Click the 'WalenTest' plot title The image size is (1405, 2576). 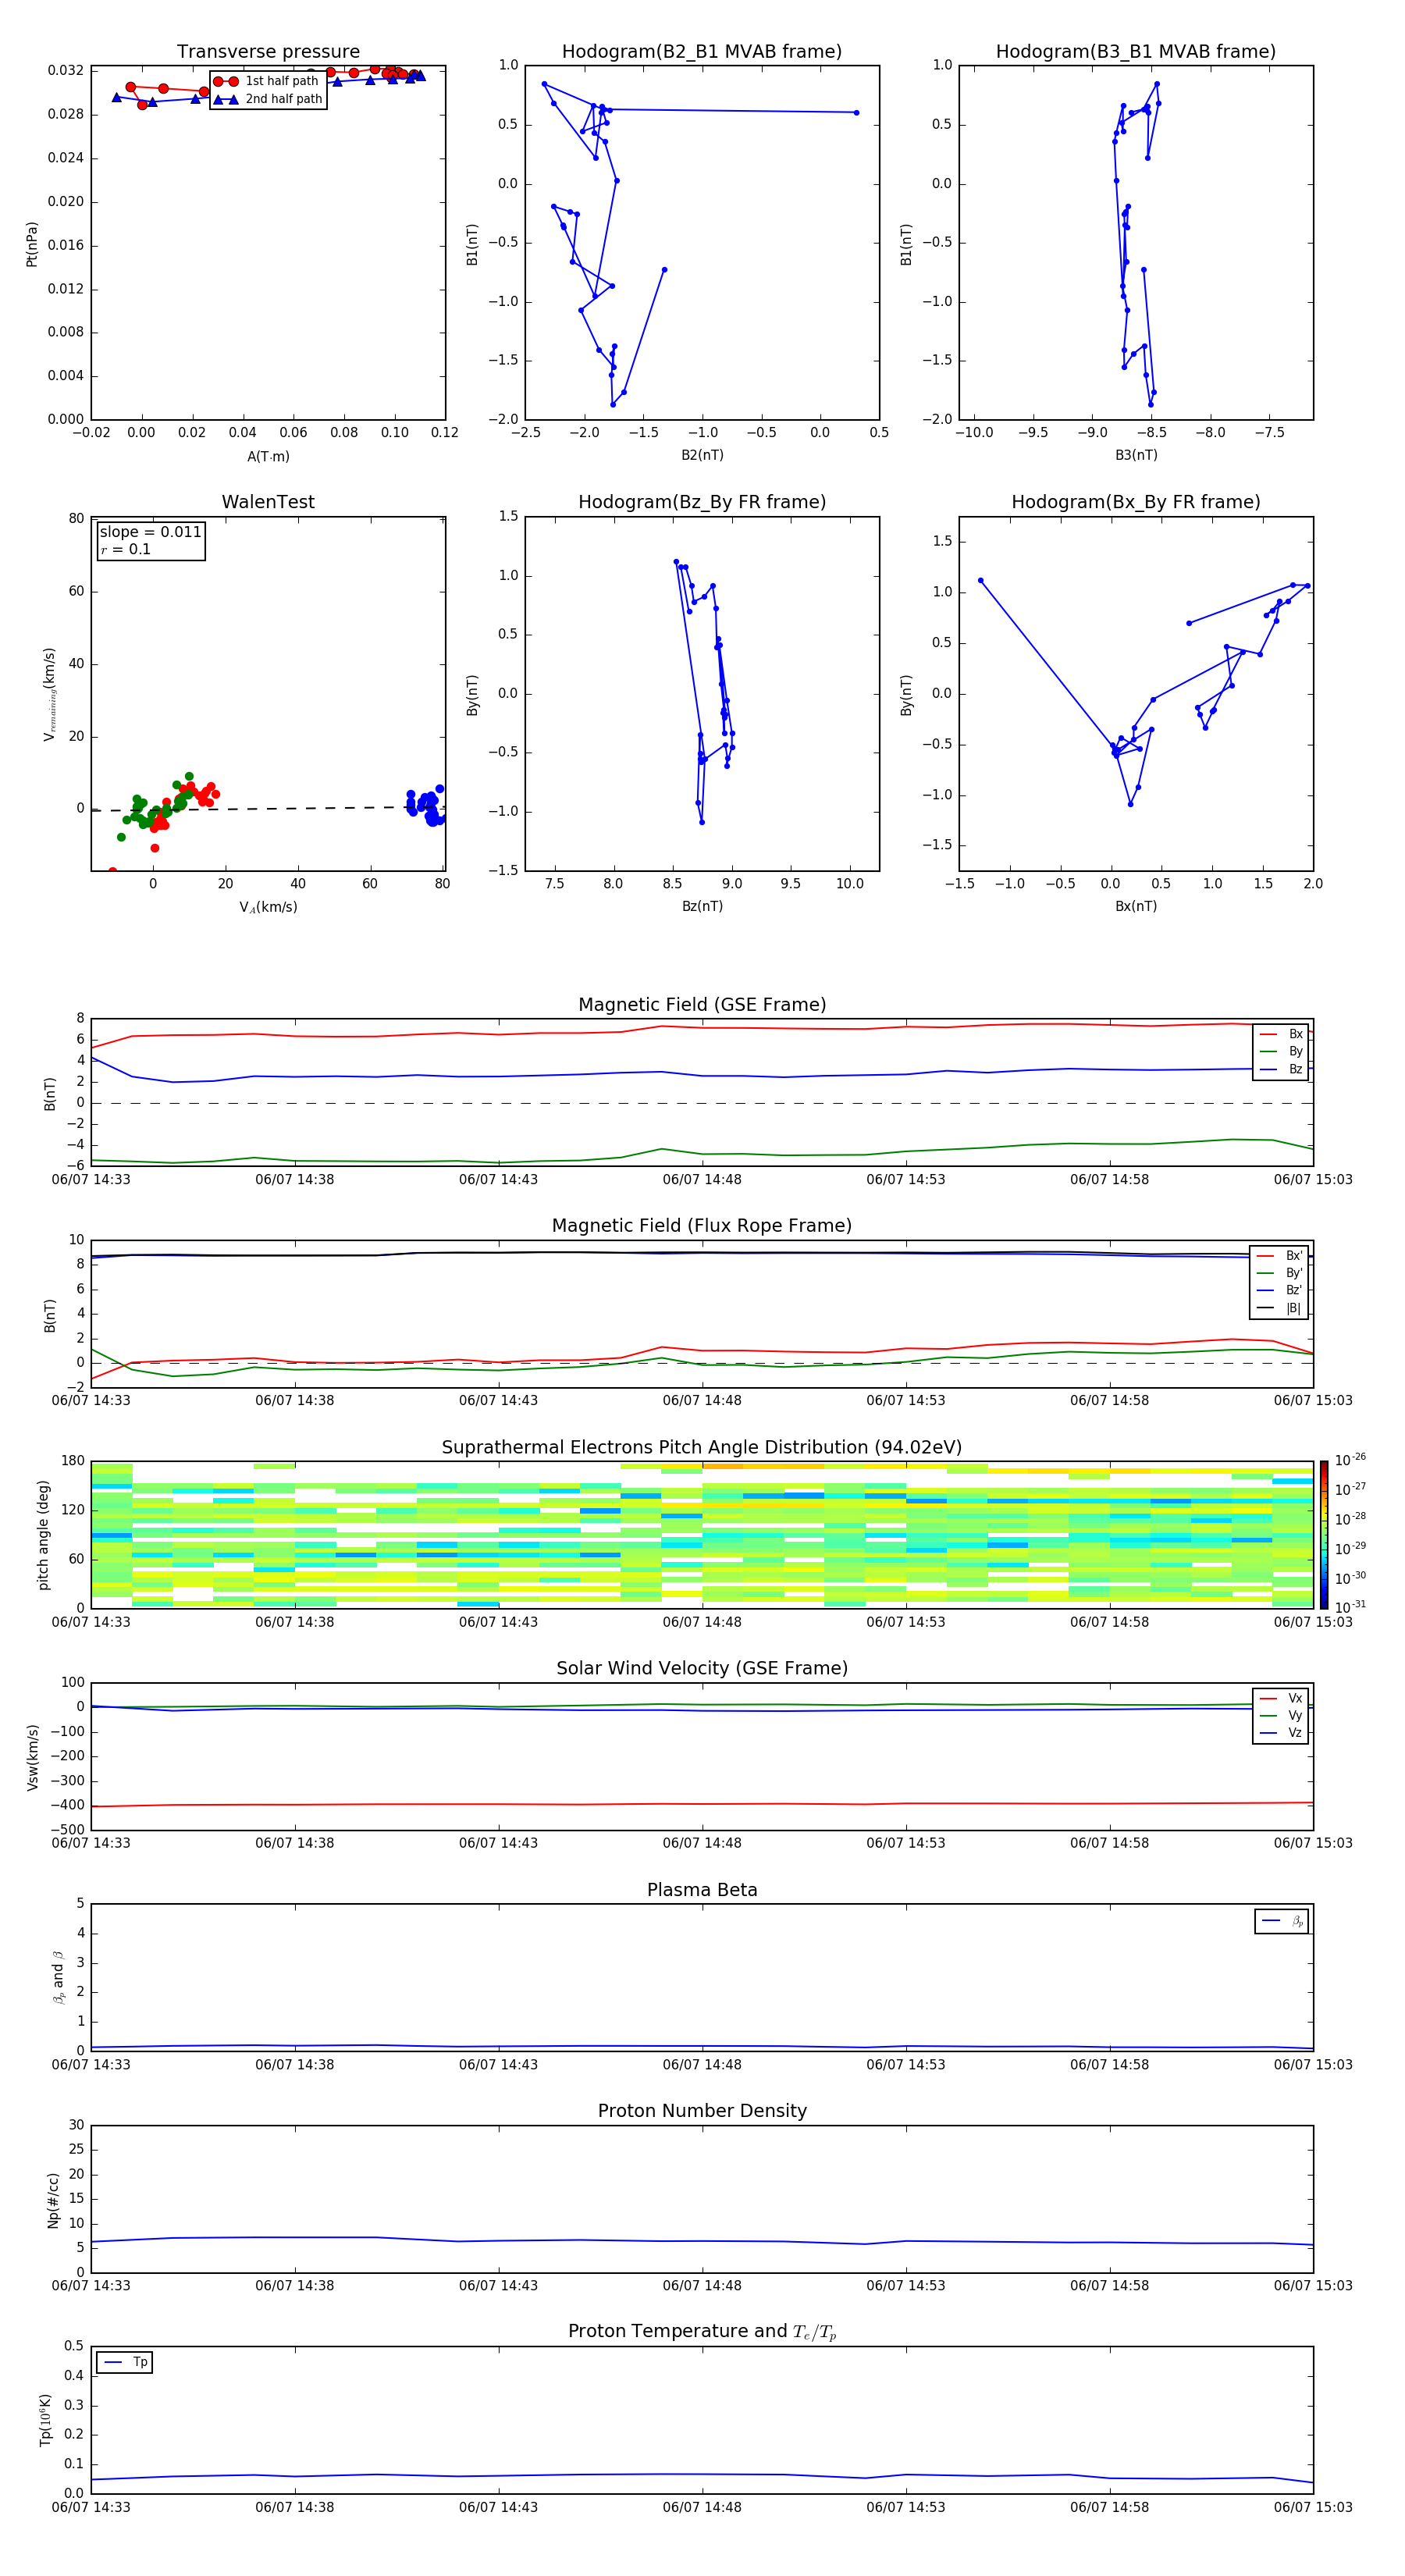tap(268, 502)
